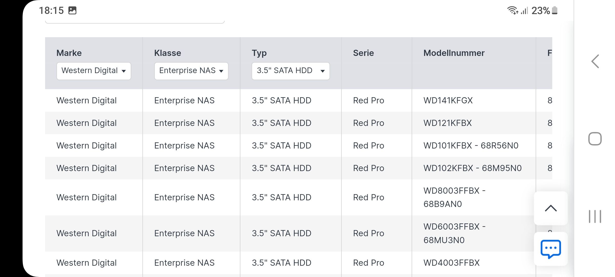Click the Typ column header
The height and width of the screenshot is (277, 615).
pyautogui.click(x=259, y=53)
